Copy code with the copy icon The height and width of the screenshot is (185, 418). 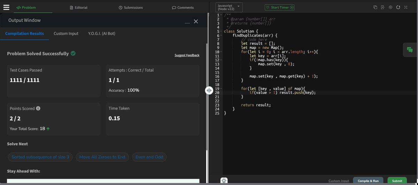(x=375, y=7)
